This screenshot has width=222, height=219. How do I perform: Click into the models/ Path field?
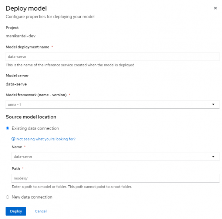[x=115, y=178]
